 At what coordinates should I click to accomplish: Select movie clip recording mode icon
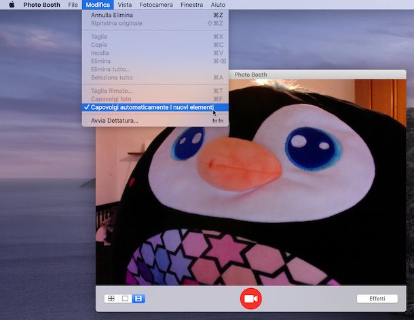point(138,298)
